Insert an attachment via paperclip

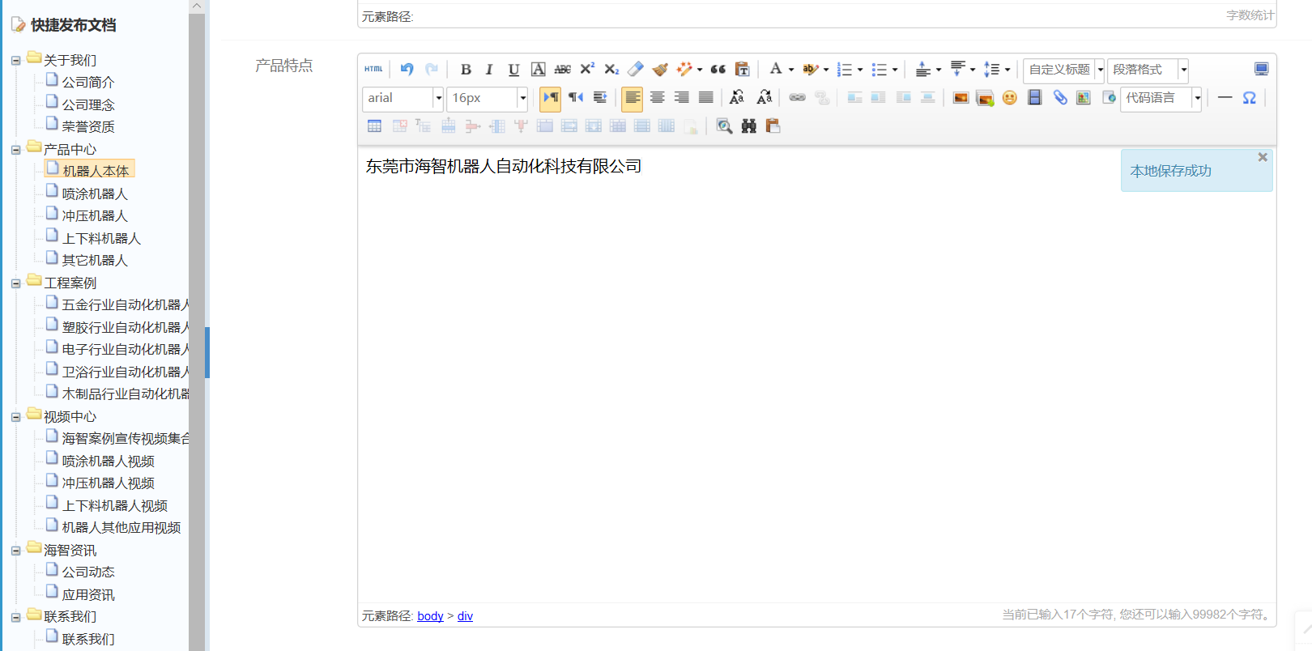(1059, 98)
